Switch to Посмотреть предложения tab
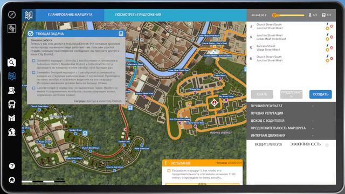 [x=138, y=15]
